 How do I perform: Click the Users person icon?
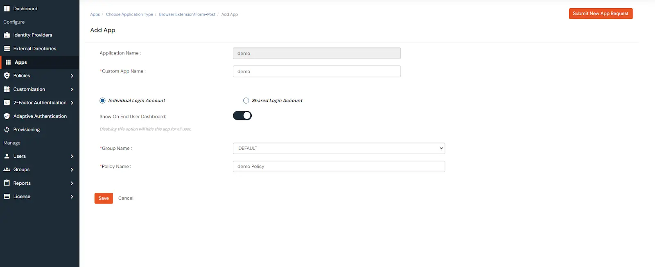(7, 156)
